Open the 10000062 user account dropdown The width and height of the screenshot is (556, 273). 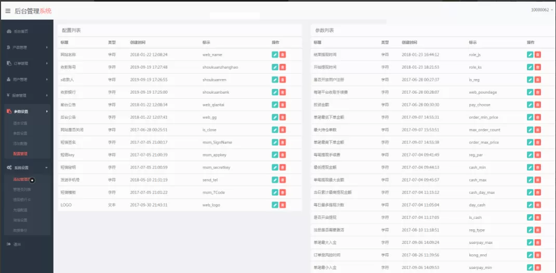click(541, 10)
